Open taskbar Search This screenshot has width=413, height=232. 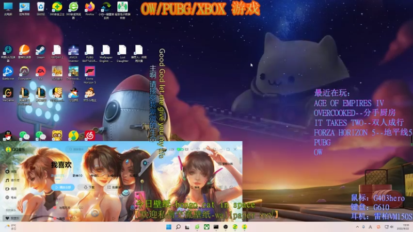point(178,227)
